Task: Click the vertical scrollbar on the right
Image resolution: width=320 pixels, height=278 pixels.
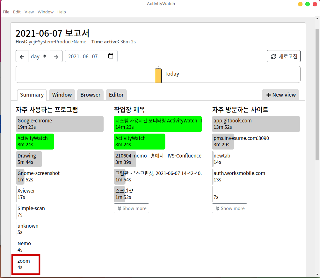Action: [317, 96]
